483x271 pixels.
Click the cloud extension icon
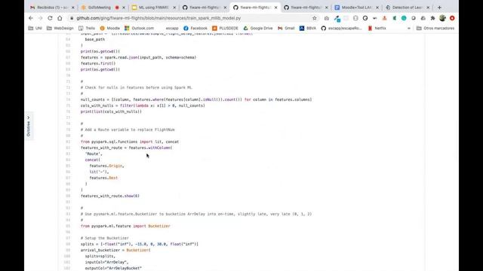(423, 18)
